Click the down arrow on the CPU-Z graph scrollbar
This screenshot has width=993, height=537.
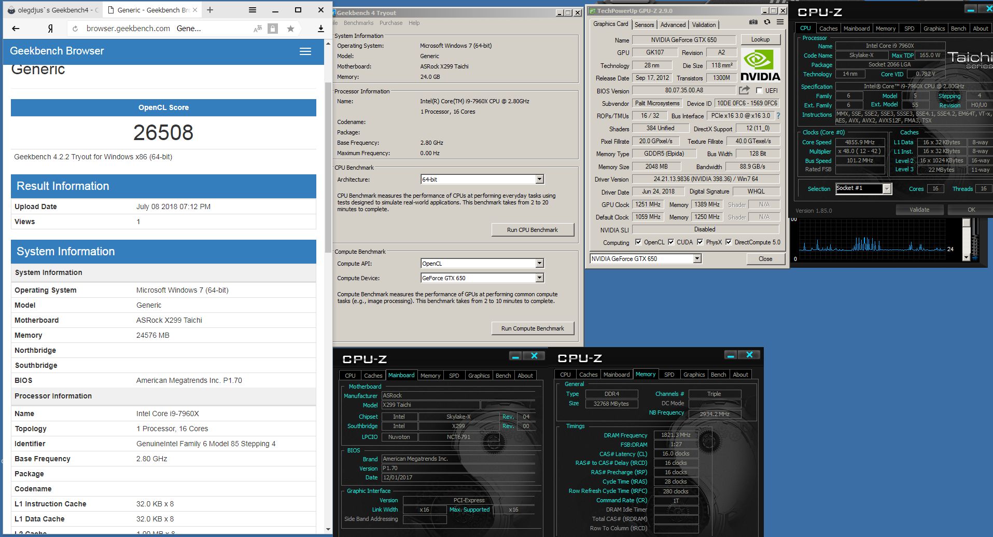point(966,257)
